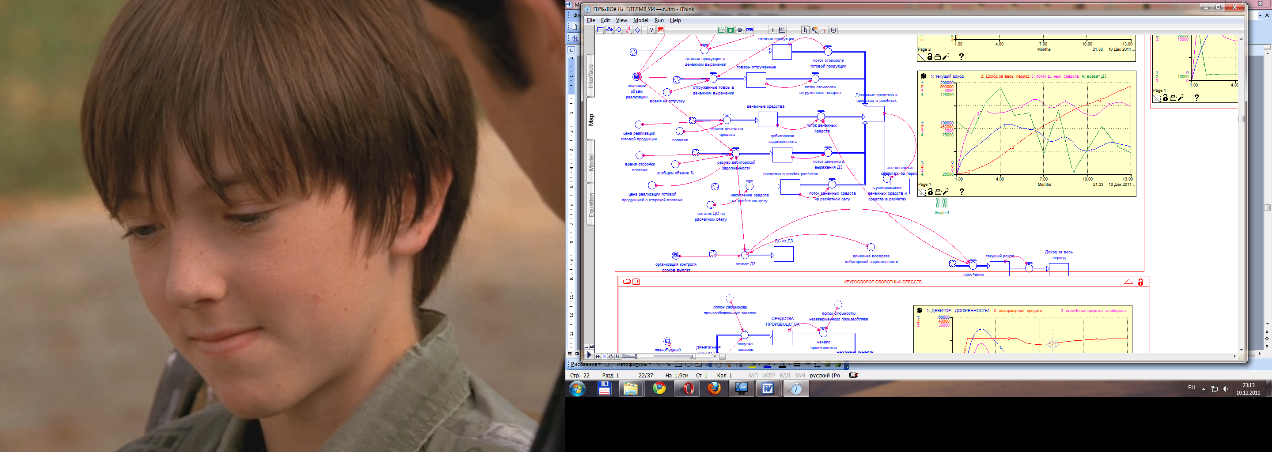
Task: Click the pin dot on текущий доход graph
Action: (x=924, y=76)
